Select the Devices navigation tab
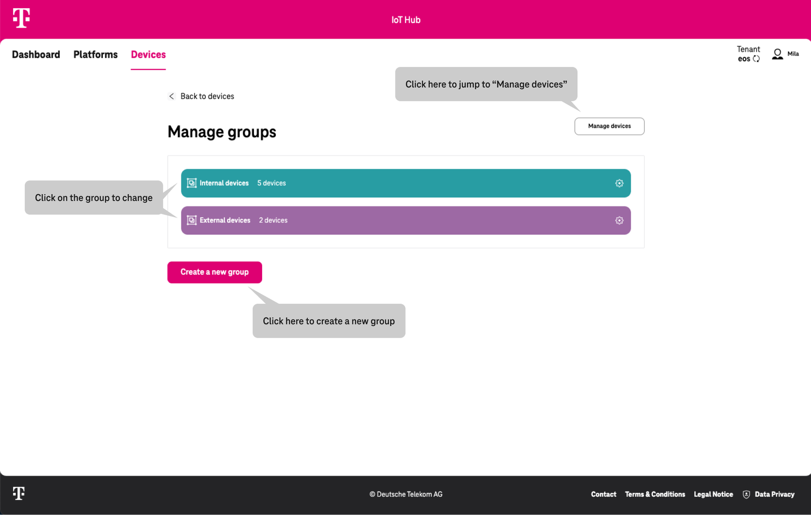The image size is (811, 515). pos(148,54)
